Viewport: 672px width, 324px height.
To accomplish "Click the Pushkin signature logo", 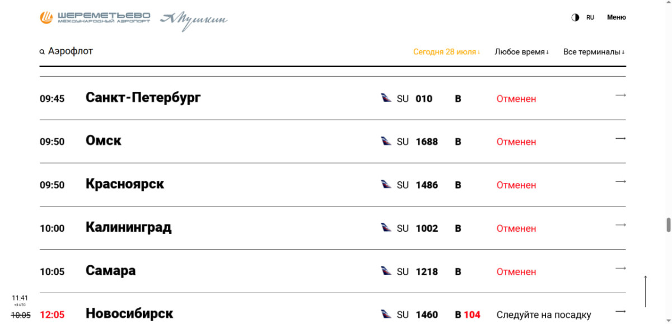I will pos(194,21).
